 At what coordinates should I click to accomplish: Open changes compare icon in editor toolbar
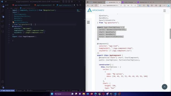[x=77, y=5]
